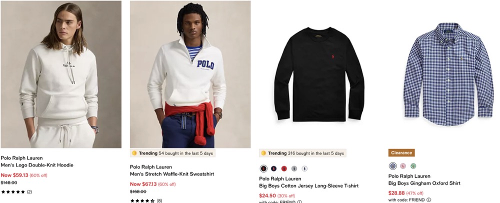Select the black color swatch for Jersey T-shirt
500x203 pixels.
[x=263, y=168]
